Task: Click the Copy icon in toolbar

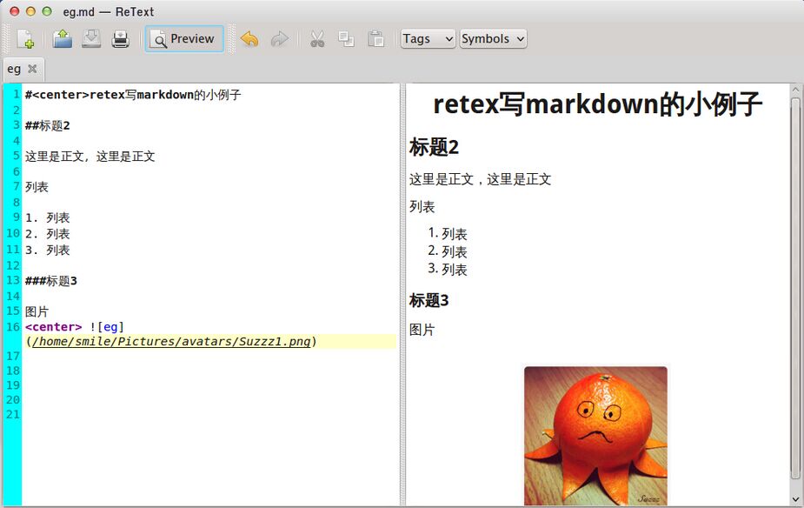Action: [346, 39]
